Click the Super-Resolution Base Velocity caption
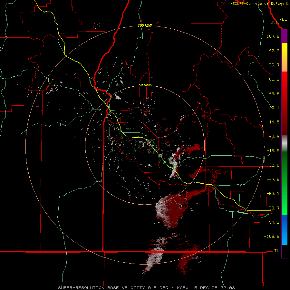The height and width of the screenshot is (290, 290). (146, 288)
